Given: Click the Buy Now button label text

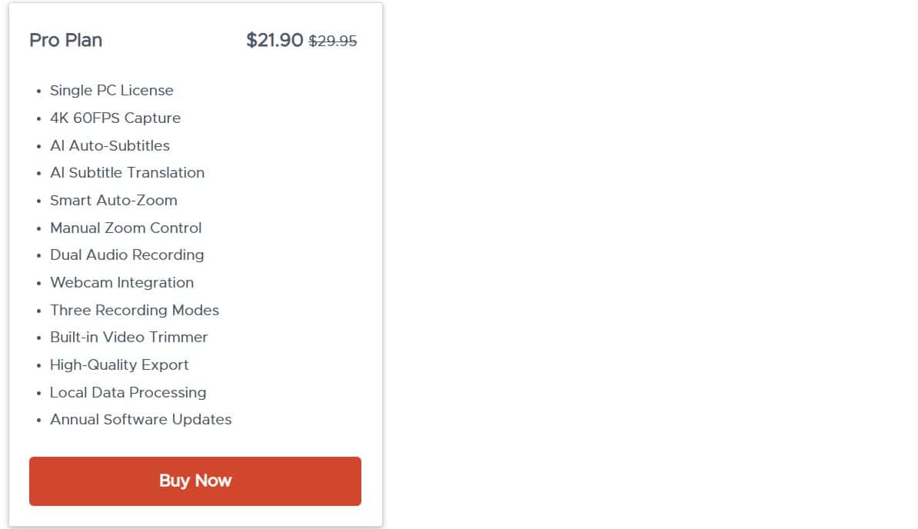Looking at the screenshot, I should coord(195,481).
